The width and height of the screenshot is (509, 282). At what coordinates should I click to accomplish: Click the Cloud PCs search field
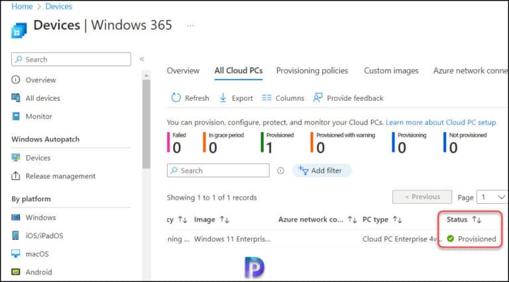(218, 171)
